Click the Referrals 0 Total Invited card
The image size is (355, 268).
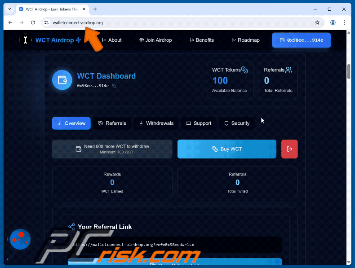click(x=238, y=183)
